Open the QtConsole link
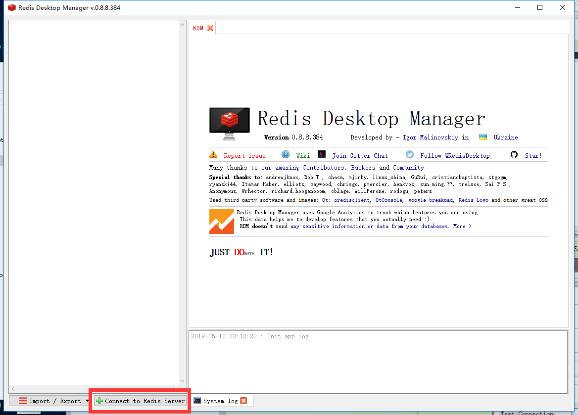 [x=388, y=200]
